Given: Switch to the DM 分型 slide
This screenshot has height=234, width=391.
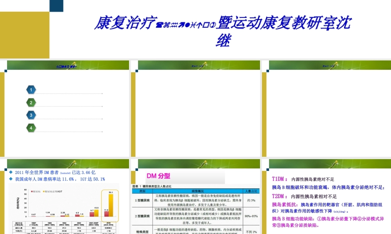Looking at the screenshot, I should click(159, 176).
